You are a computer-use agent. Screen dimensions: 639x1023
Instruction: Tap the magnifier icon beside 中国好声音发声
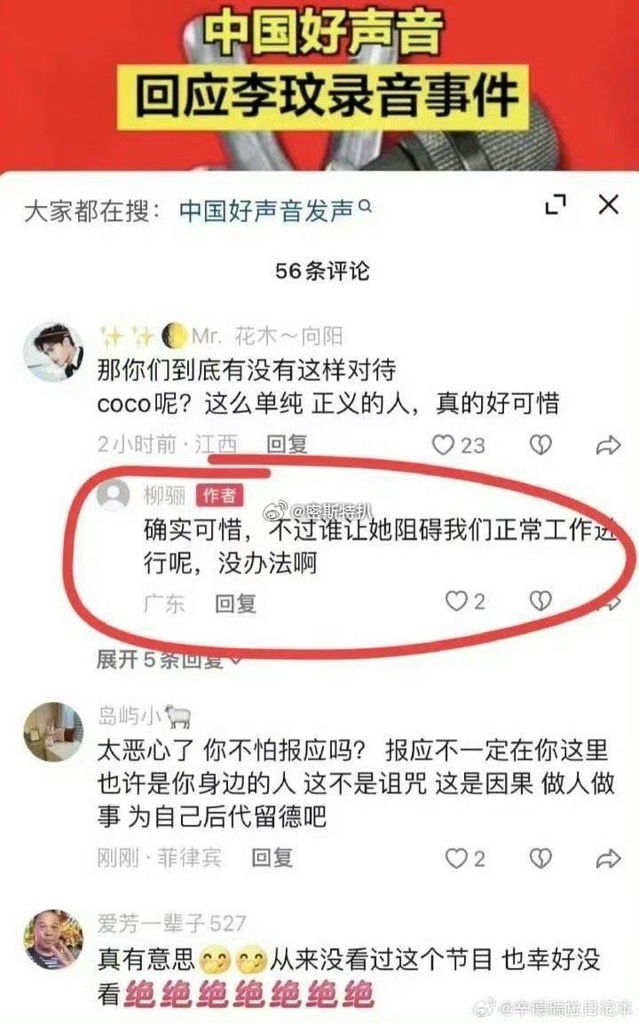click(x=365, y=207)
